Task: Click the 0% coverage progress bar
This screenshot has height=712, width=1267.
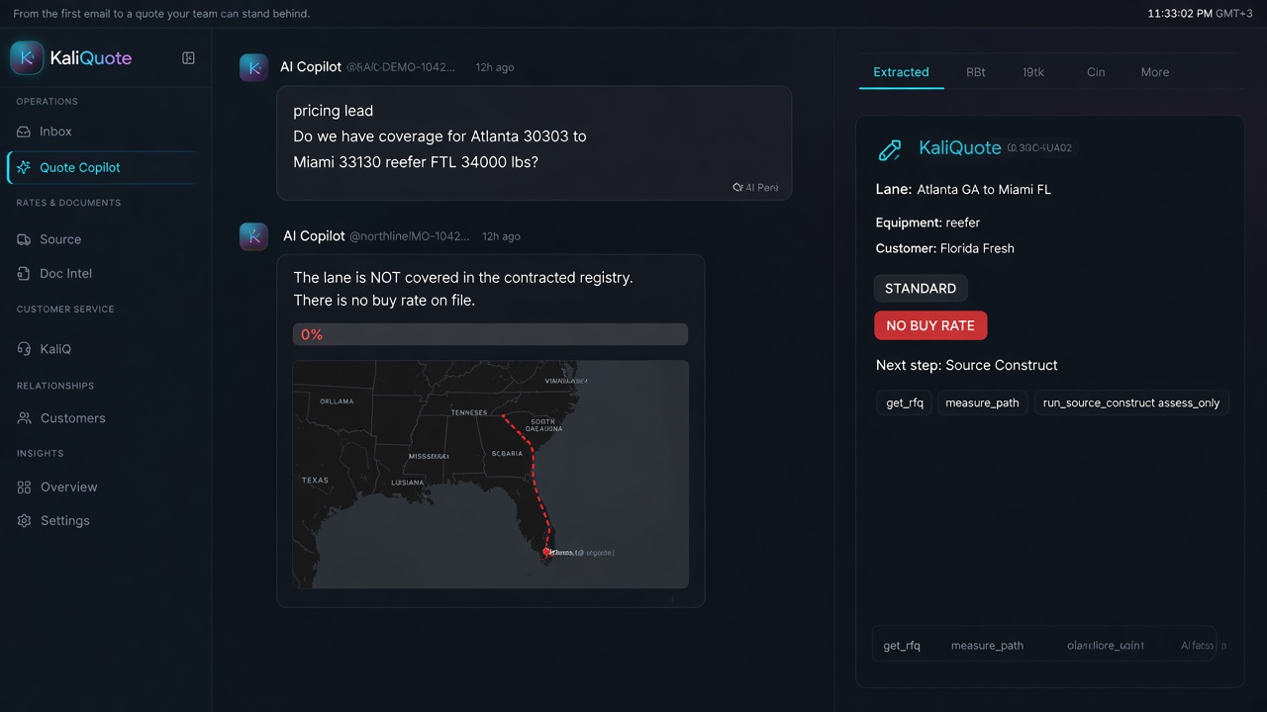Action: pyautogui.click(x=490, y=334)
